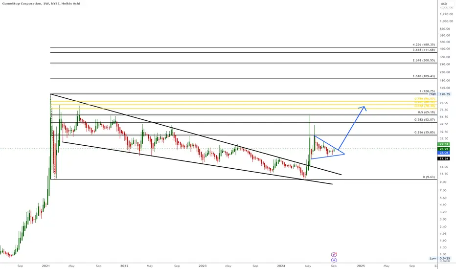Select the 1.618 (189.43) Fibonacci level label
Image resolution: width=456 pixels, height=269 pixels.
click(424, 76)
